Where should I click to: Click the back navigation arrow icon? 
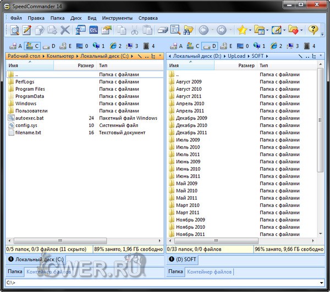click(x=204, y=30)
